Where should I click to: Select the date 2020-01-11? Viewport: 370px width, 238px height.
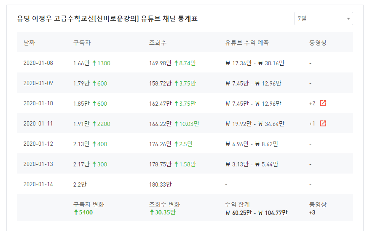(x=38, y=123)
